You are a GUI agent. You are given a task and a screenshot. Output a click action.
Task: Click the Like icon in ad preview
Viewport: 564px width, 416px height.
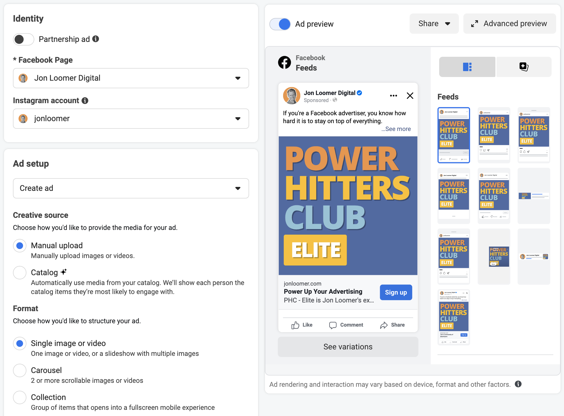(295, 325)
